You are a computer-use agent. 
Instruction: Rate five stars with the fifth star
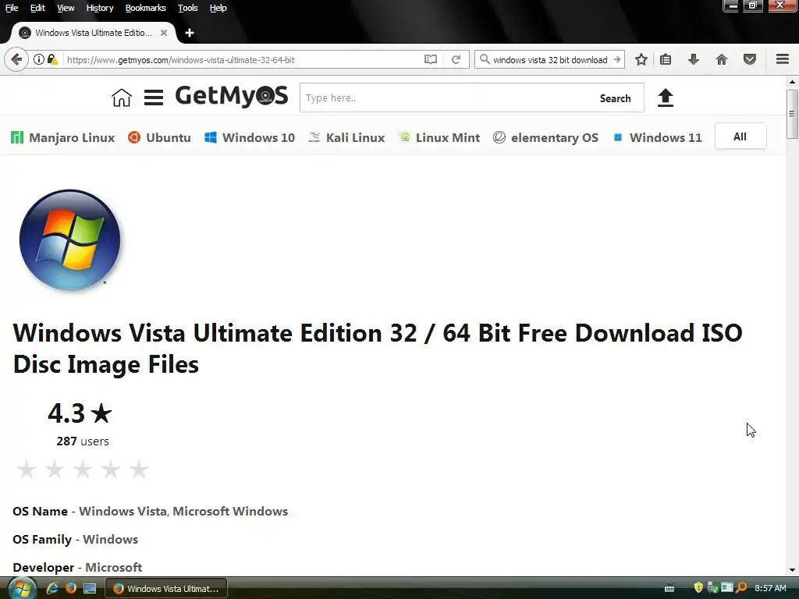[x=139, y=470]
